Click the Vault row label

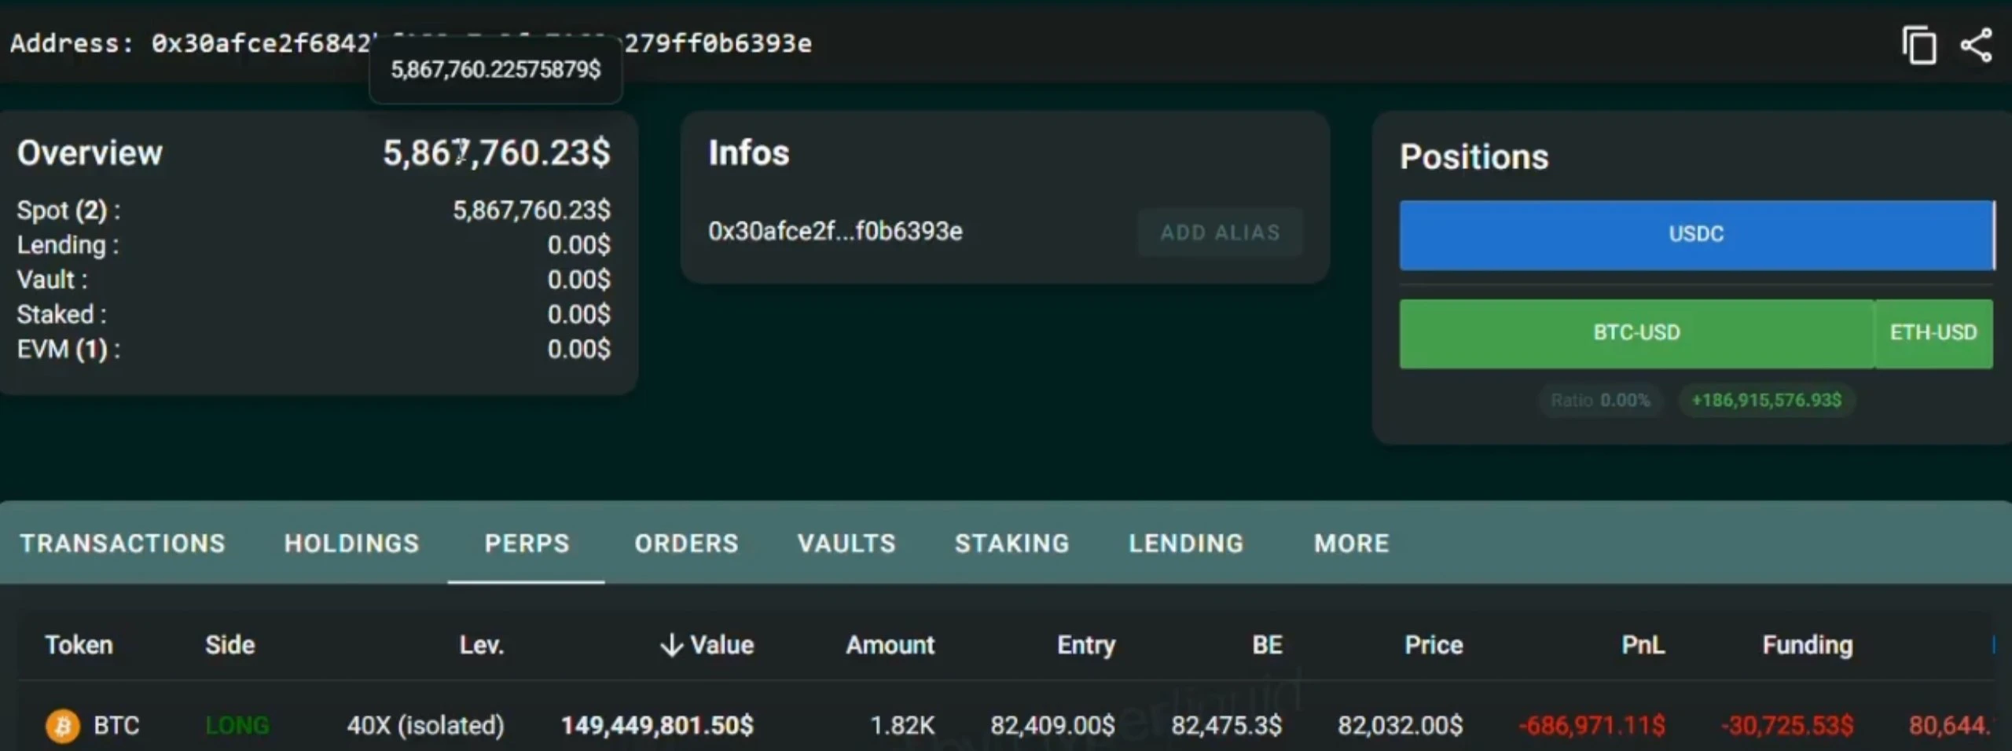click(52, 280)
